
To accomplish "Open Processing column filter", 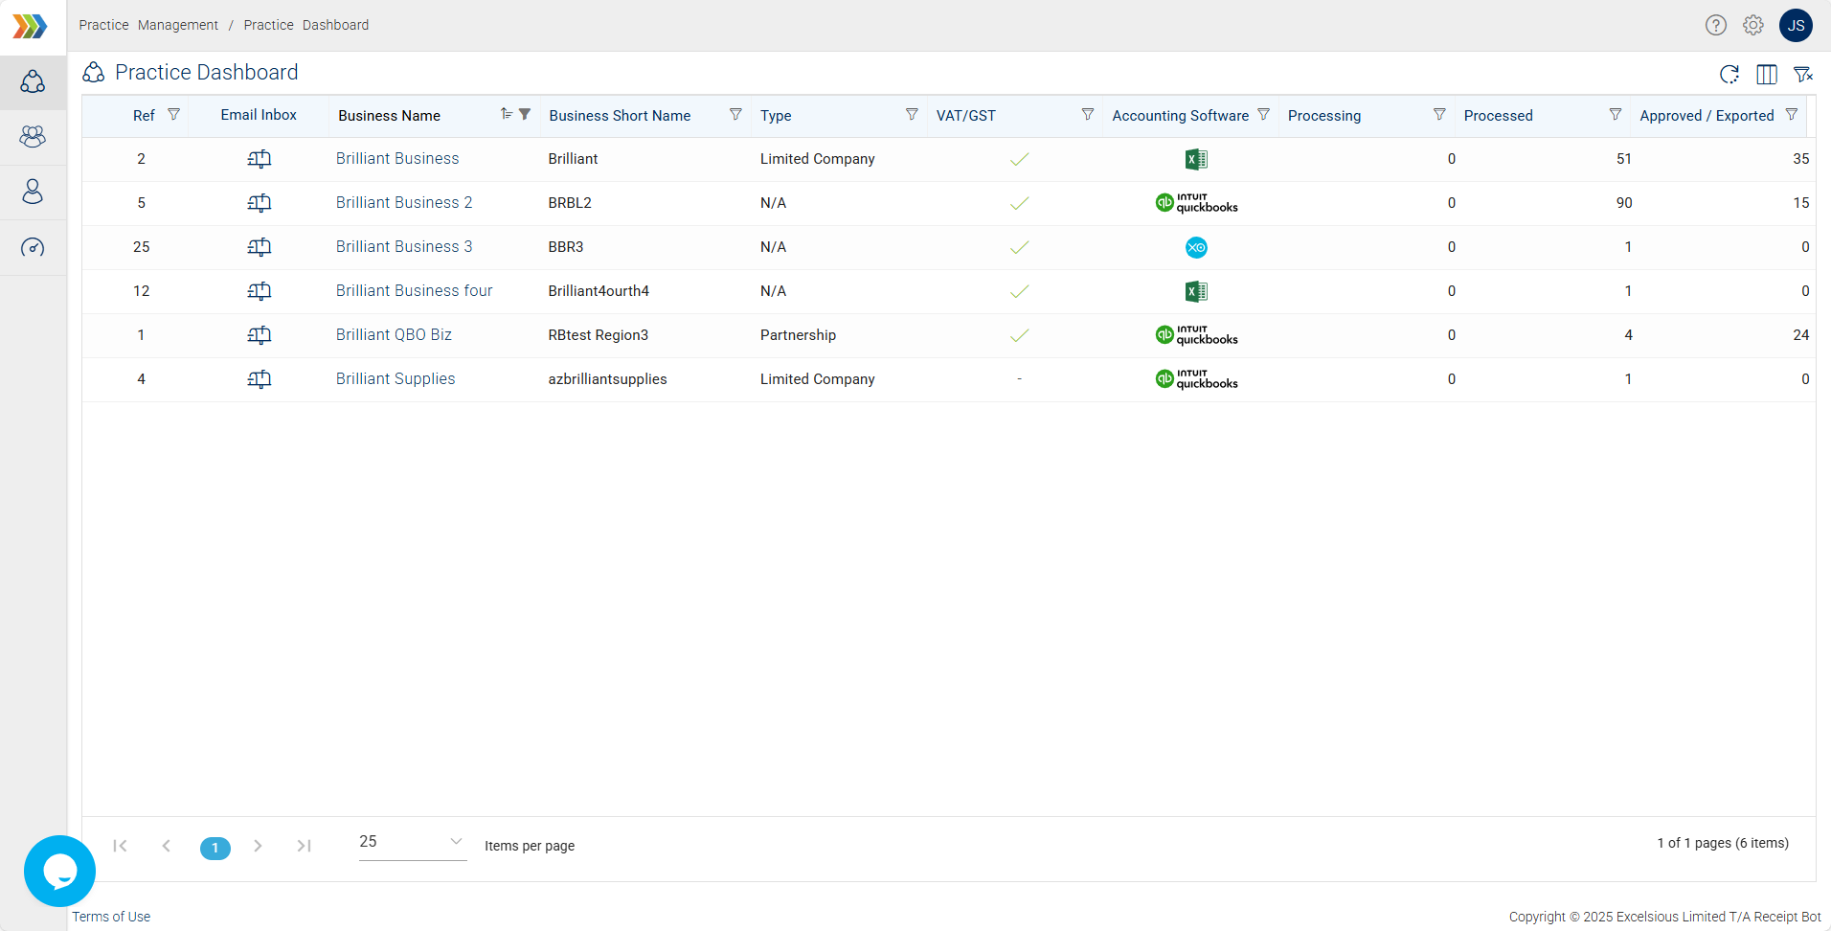I will (1439, 115).
